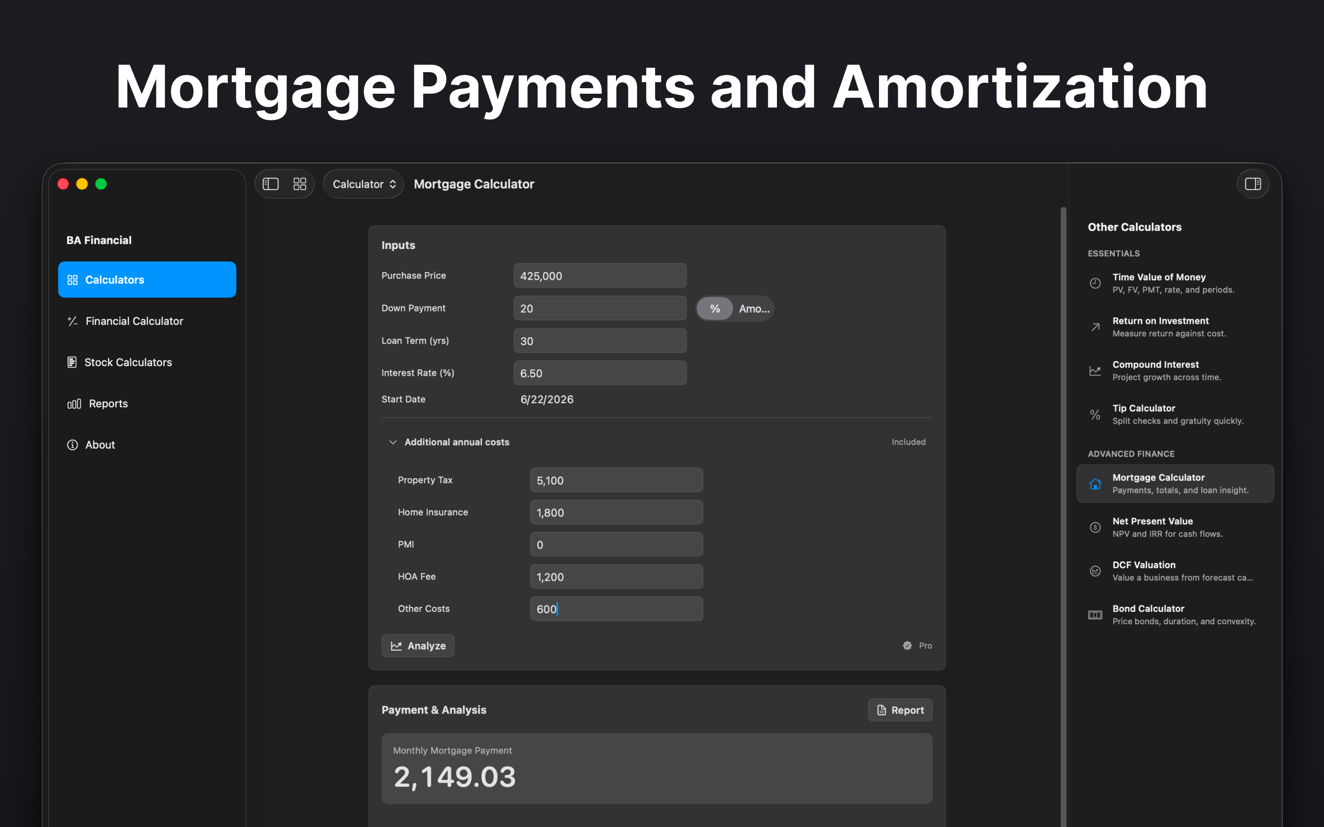Open Stock Calculators from sidebar
Viewport: 1324px width, 827px height.
point(147,362)
